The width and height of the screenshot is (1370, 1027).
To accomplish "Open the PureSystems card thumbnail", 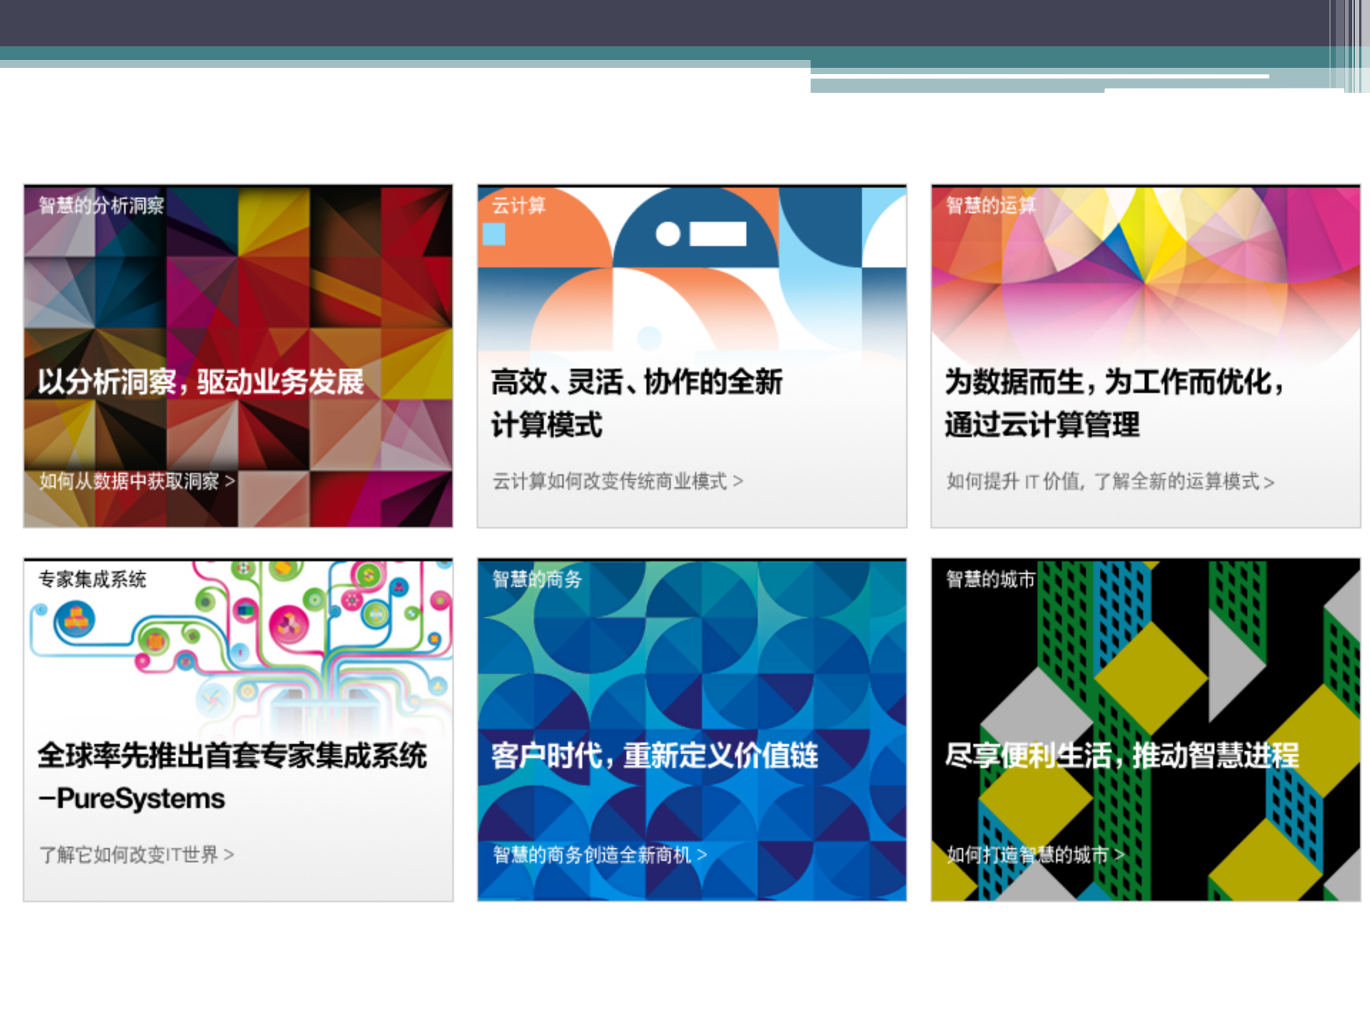I will 238,727.
